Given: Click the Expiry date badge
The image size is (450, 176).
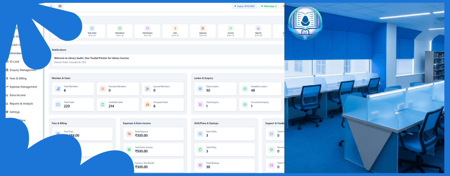Looking at the screenshot, I should 245,6.
